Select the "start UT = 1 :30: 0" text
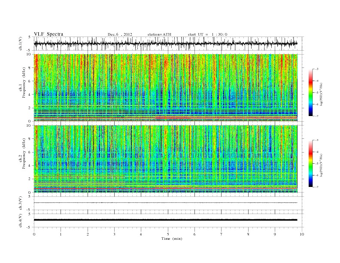This screenshot has height=263, width=340. pos(207,34)
